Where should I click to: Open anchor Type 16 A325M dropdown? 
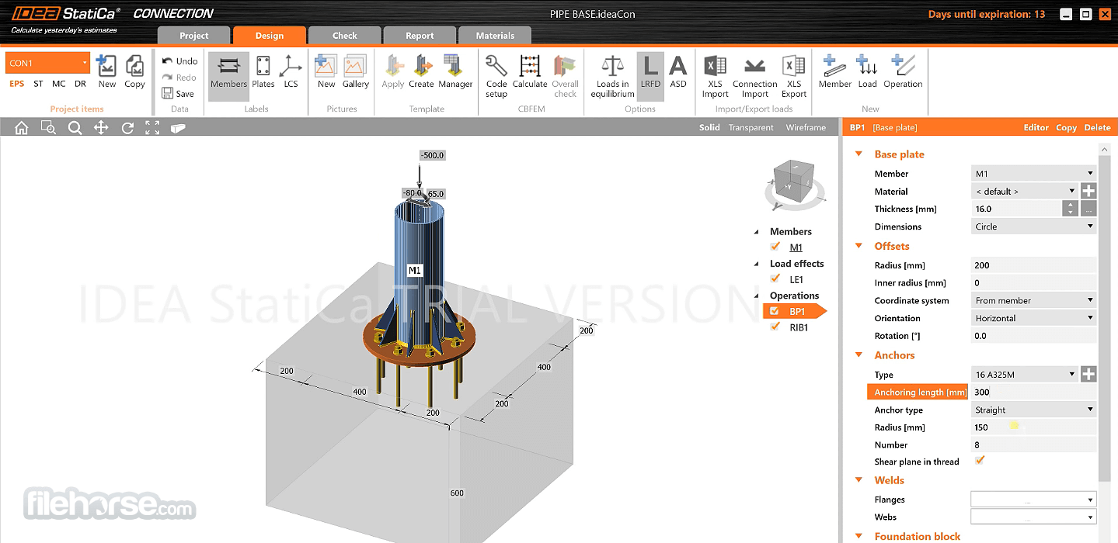pyautogui.click(x=1024, y=375)
